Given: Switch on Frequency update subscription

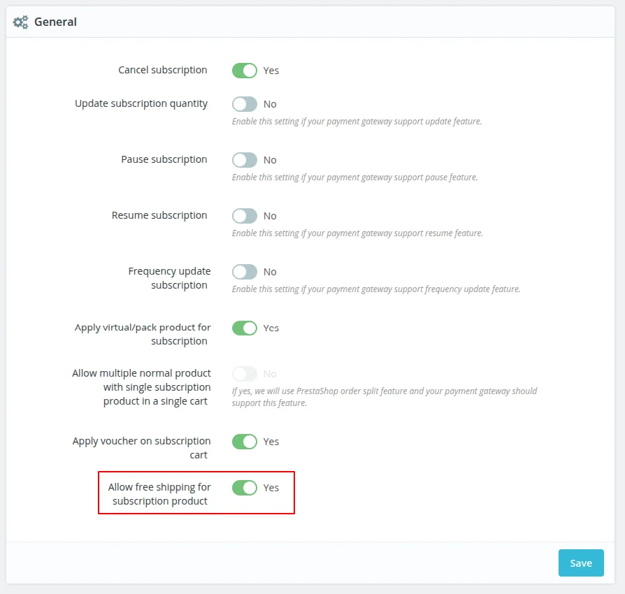Looking at the screenshot, I should pyautogui.click(x=245, y=272).
